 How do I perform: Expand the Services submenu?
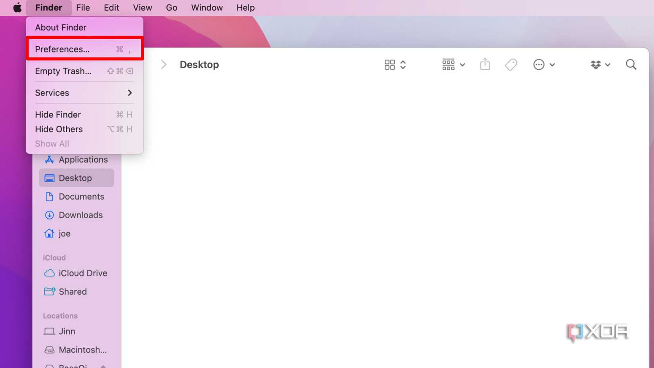point(84,93)
